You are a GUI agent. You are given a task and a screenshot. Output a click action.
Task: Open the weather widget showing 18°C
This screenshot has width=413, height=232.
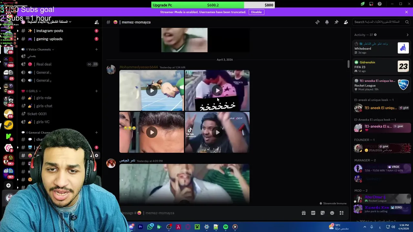coord(339,227)
